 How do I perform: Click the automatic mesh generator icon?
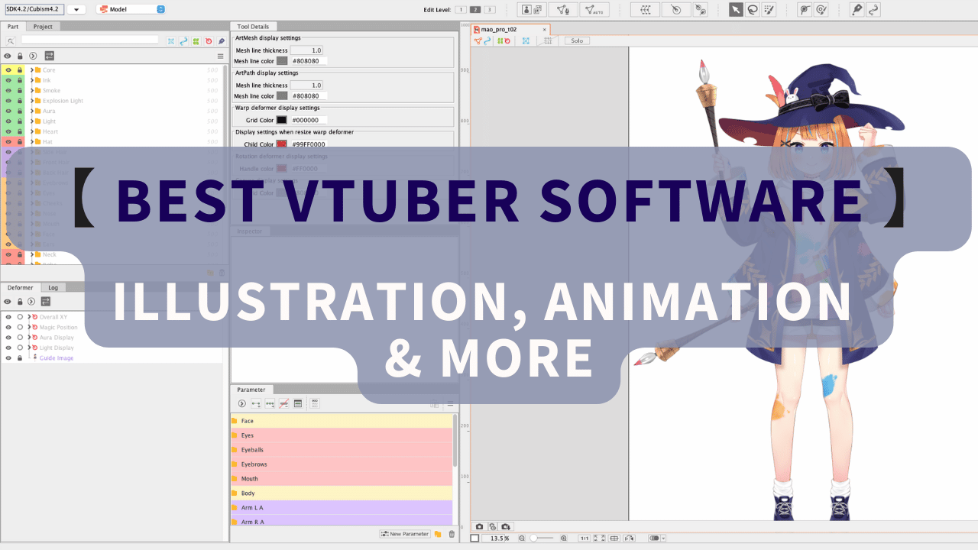[x=594, y=9]
